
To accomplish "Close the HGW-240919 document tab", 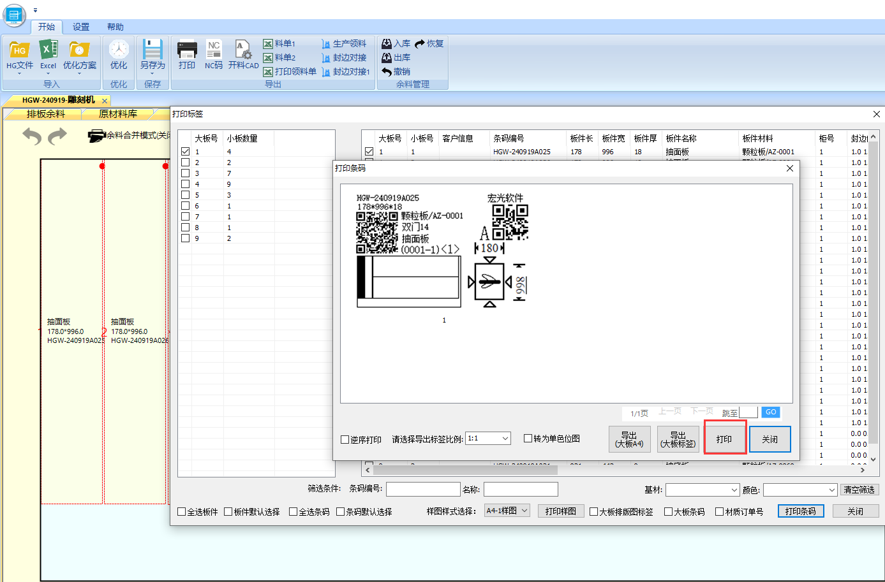I will click(105, 101).
